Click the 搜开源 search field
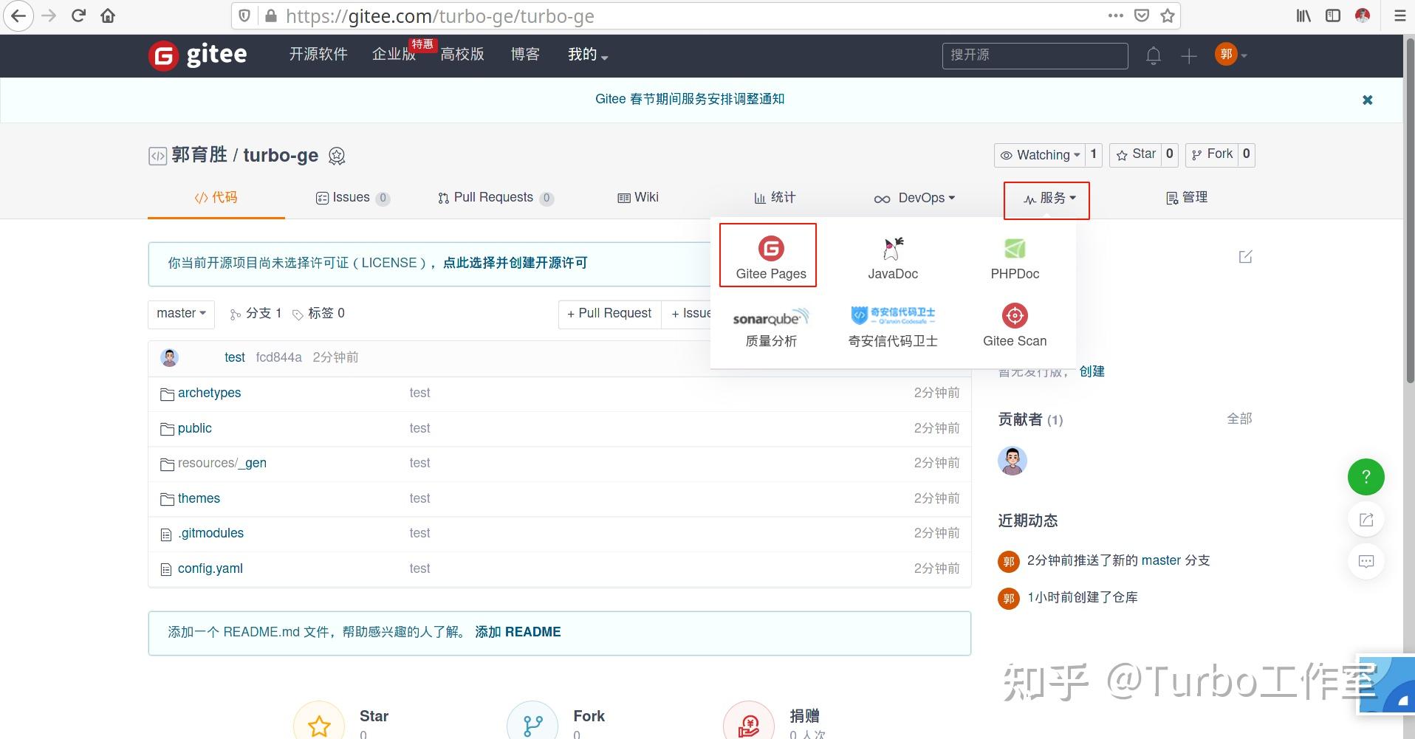This screenshot has width=1415, height=739. (1035, 55)
